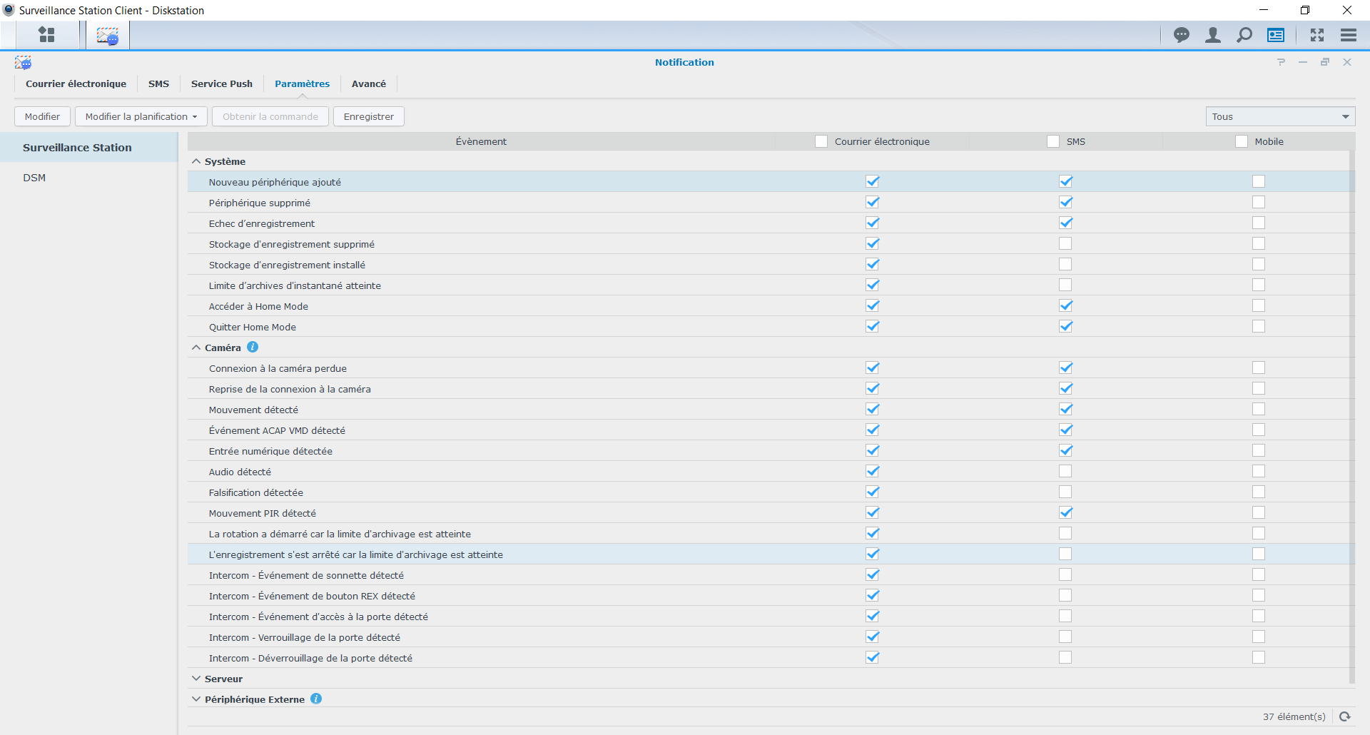
Task: Click the refresh icon beside element count
Action: (1345, 716)
